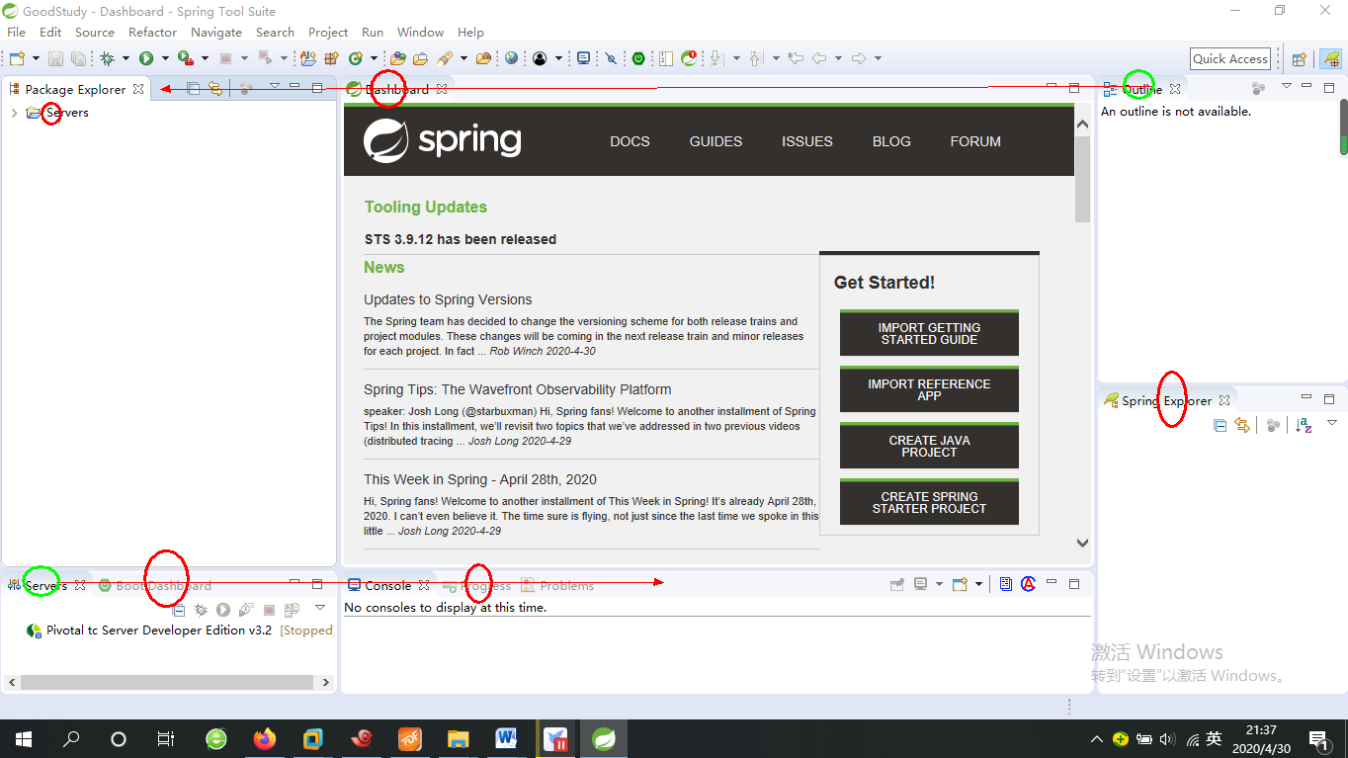The width and height of the screenshot is (1348, 758).
Task: Collapse All in Package Explorer toolbar
Action: coord(194,88)
